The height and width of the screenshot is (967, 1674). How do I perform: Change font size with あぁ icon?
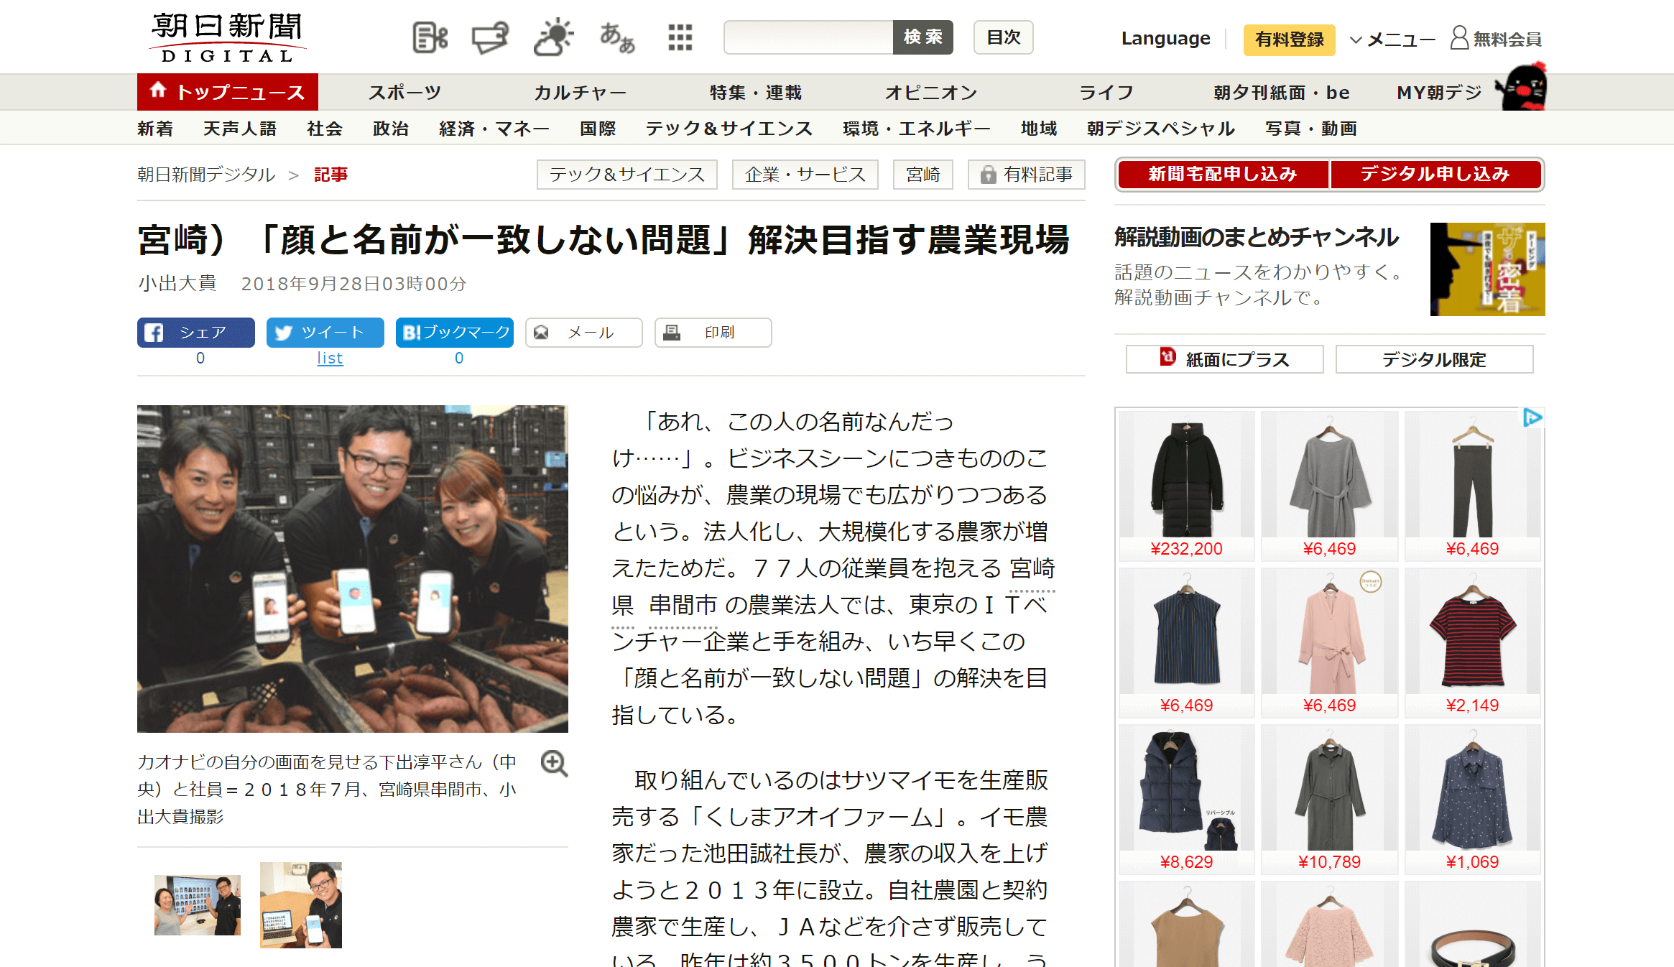point(617,37)
